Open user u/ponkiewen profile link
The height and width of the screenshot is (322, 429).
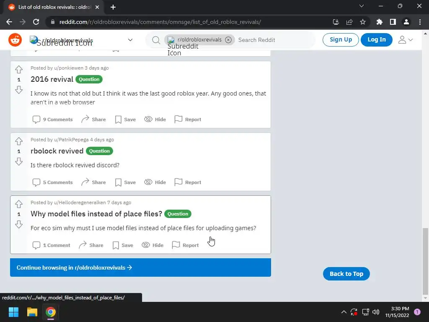click(69, 68)
